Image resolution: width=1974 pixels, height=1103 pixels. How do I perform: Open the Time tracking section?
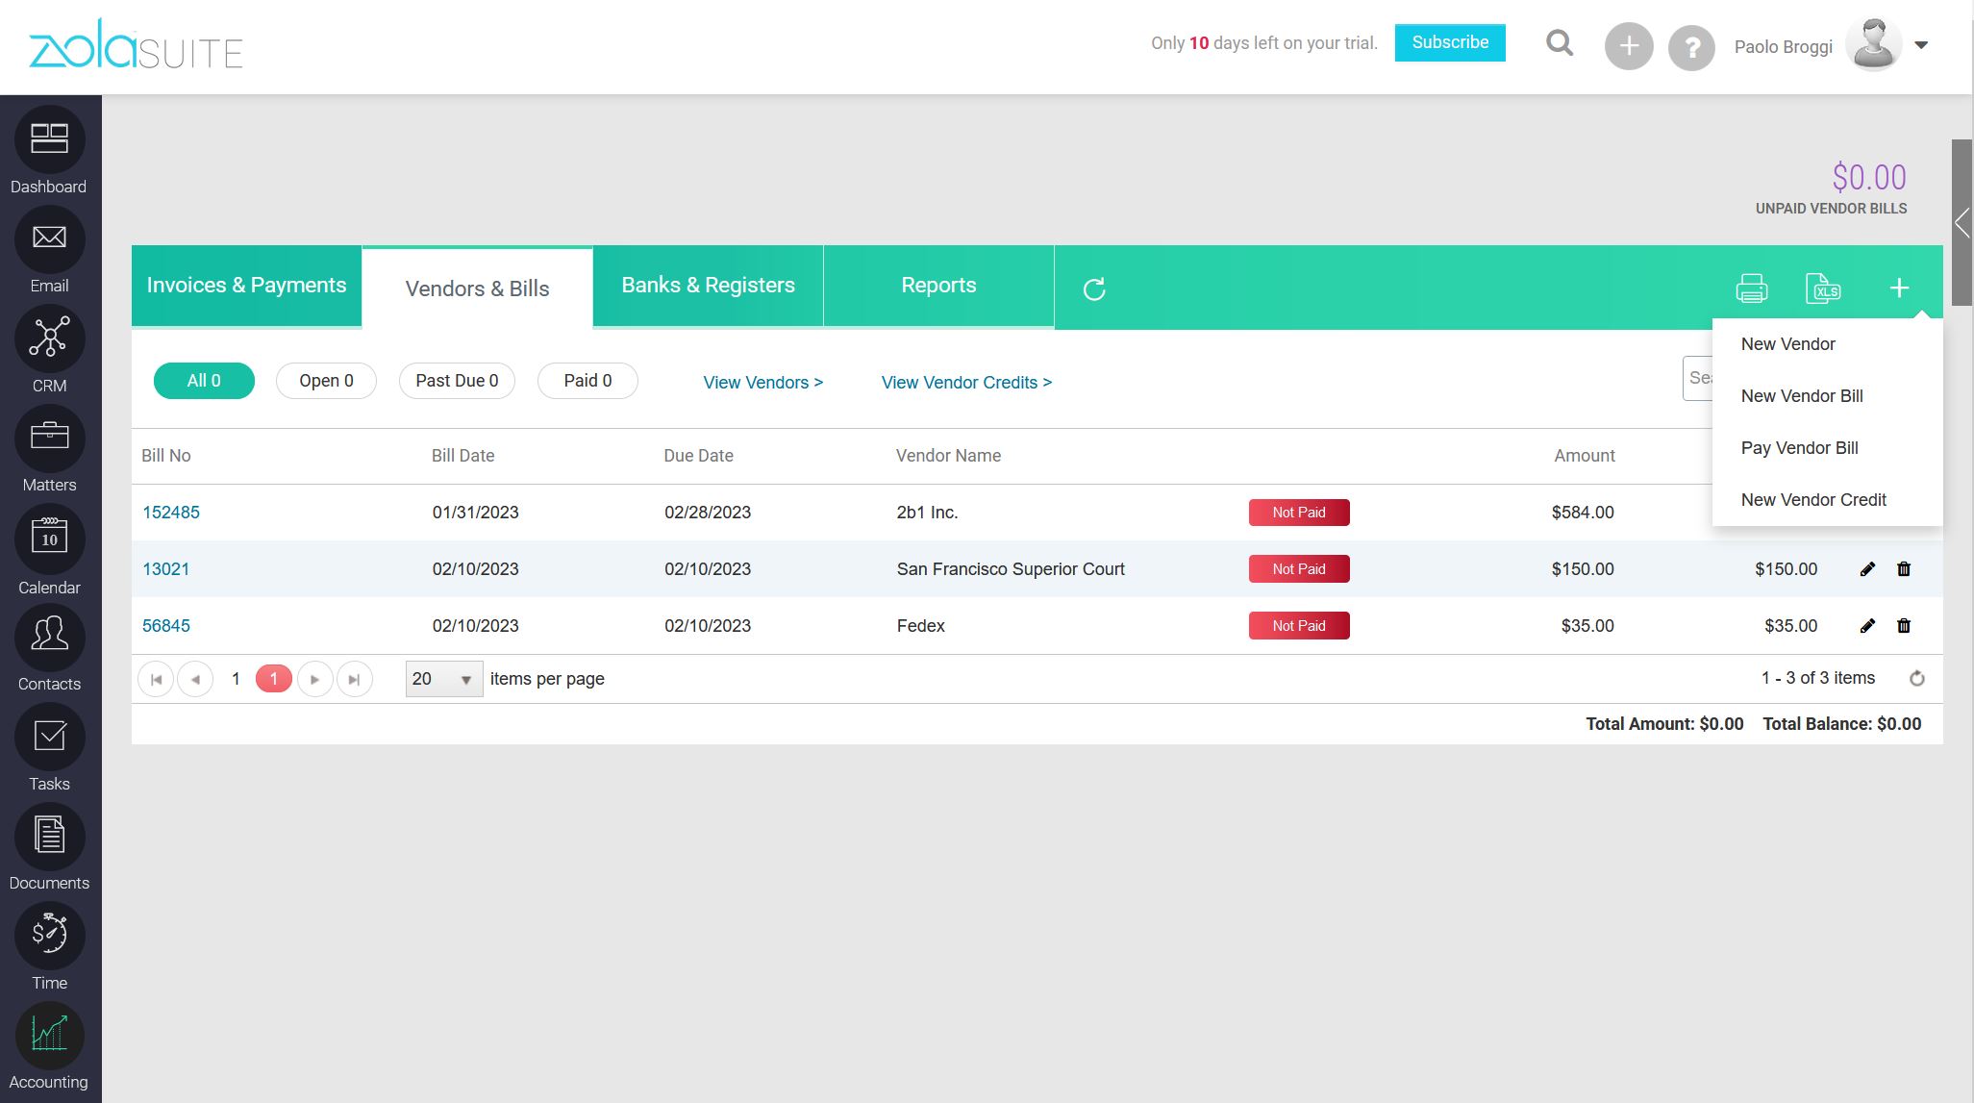[x=49, y=935]
